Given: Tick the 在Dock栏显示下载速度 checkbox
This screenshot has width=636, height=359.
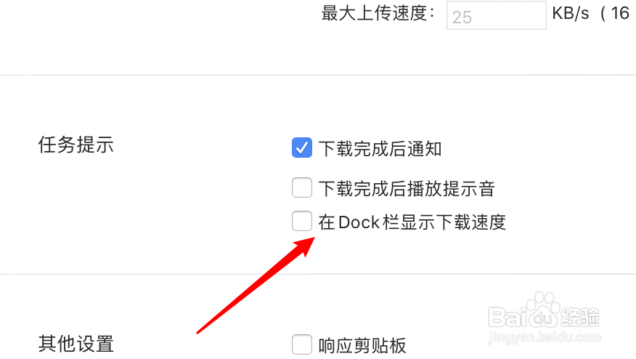Looking at the screenshot, I should click(302, 221).
